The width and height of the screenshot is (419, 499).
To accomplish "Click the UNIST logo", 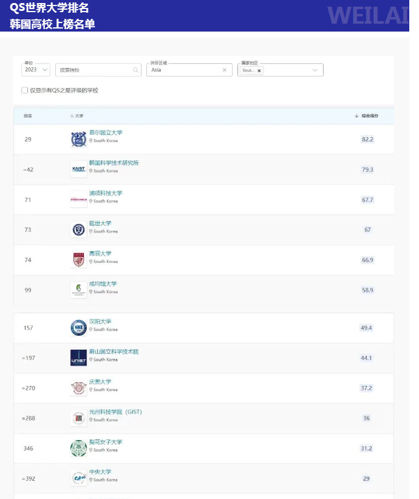I will click(79, 358).
